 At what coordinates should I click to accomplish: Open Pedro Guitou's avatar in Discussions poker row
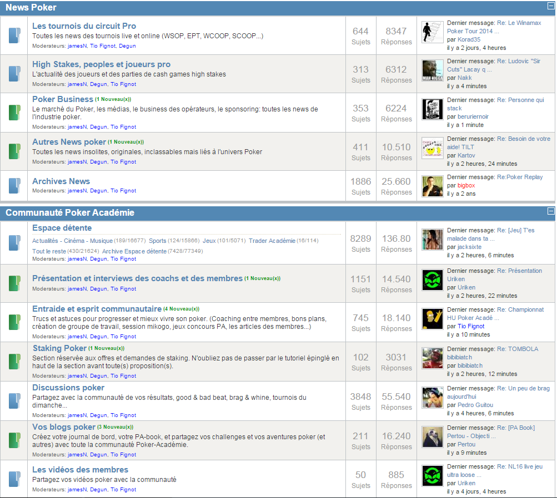click(432, 398)
